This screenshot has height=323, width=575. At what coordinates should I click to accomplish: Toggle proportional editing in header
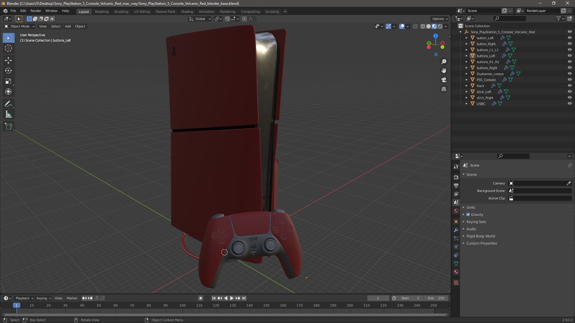(x=244, y=19)
